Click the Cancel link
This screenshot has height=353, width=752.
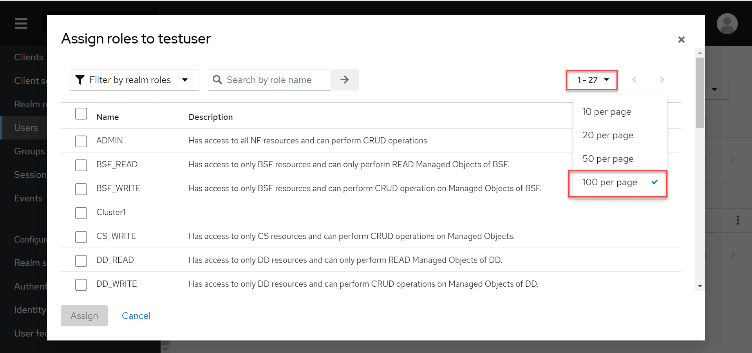click(x=136, y=316)
